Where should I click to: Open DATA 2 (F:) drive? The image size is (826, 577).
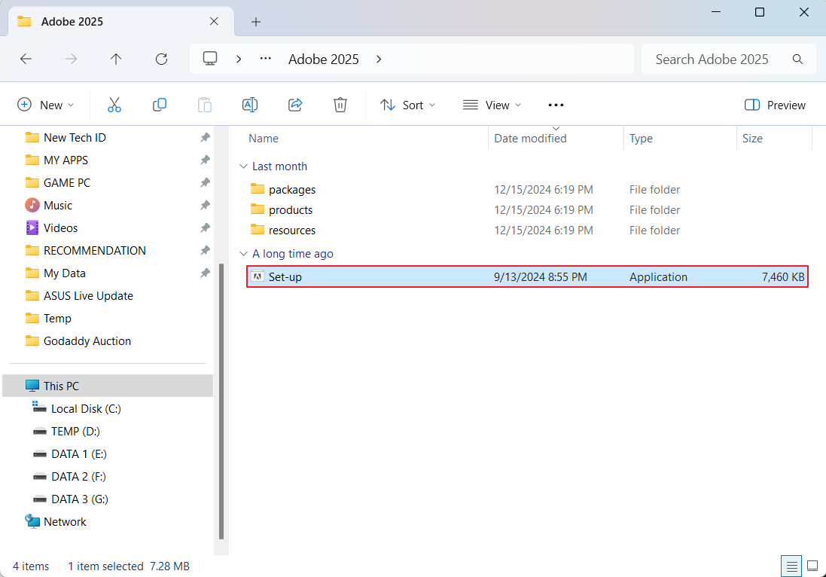tap(78, 476)
